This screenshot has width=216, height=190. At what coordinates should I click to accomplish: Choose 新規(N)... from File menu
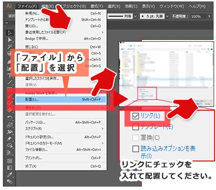[61, 13]
